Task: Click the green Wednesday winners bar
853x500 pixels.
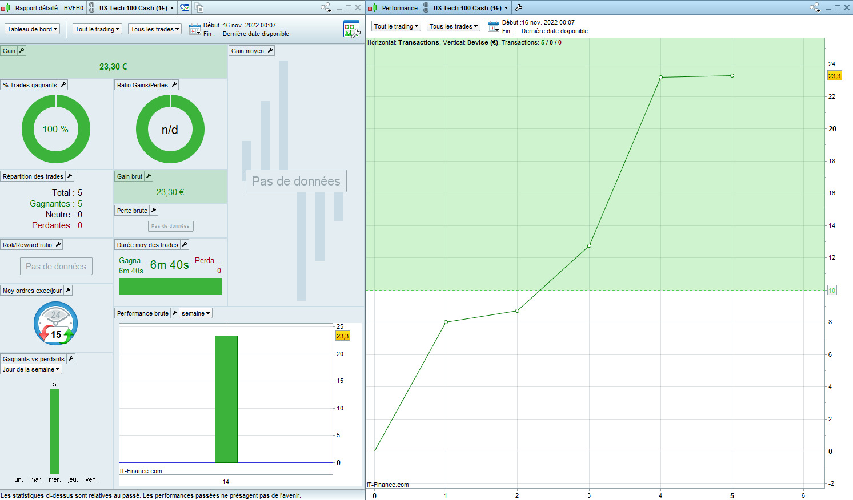Action: 55,432
